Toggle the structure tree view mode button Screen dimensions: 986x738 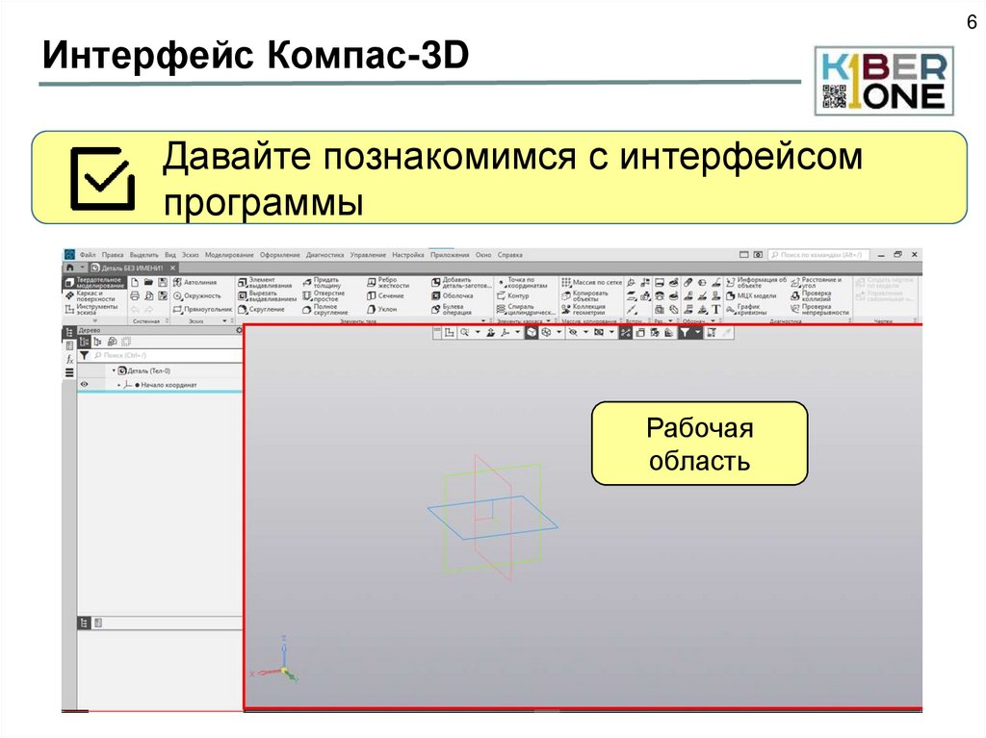(85, 342)
